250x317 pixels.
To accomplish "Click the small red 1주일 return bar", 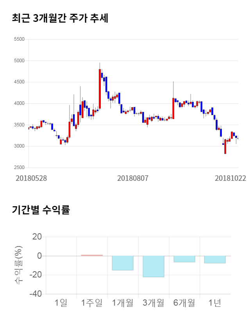I will pos(92,255).
